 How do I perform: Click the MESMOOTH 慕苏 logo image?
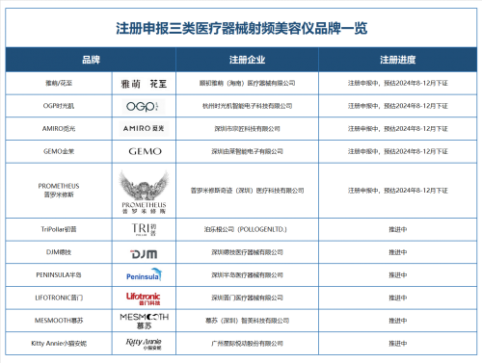145,321
